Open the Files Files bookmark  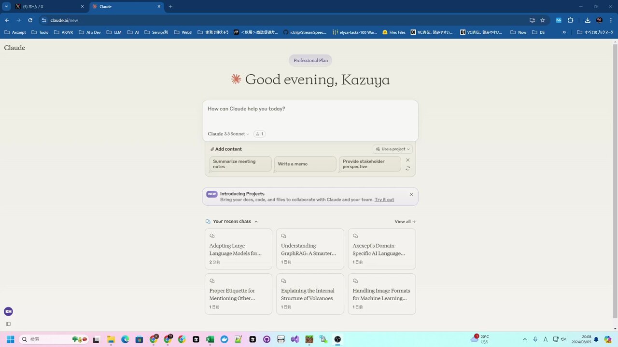point(393,32)
